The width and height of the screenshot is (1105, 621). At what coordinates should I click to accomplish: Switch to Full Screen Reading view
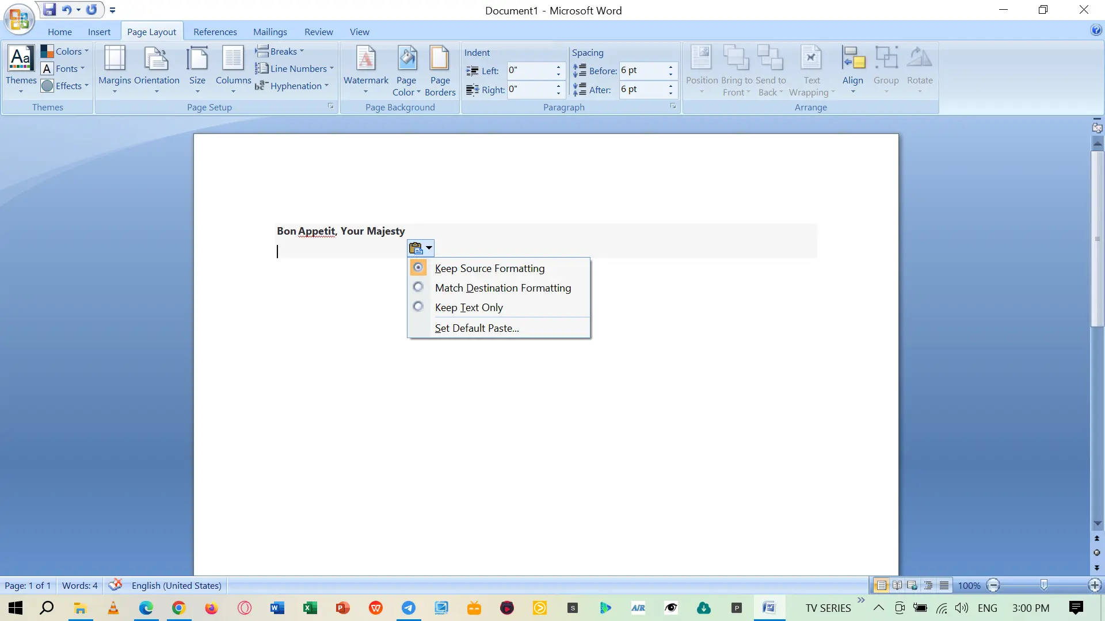(897, 585)
